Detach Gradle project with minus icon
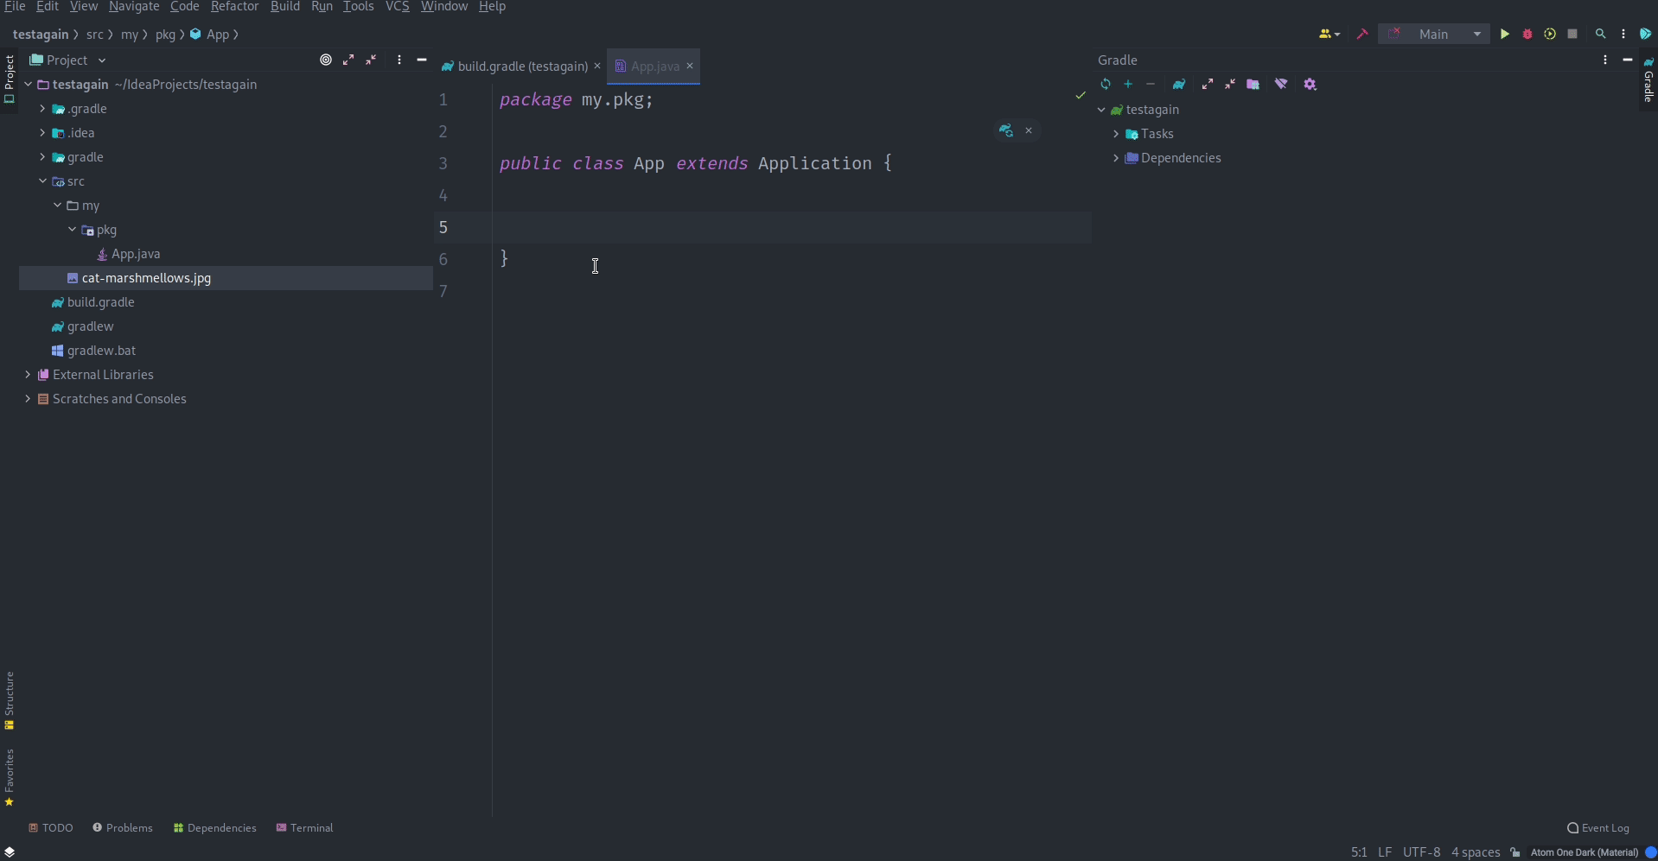This screenshot has height=861, width=1658. (1151, 84)
